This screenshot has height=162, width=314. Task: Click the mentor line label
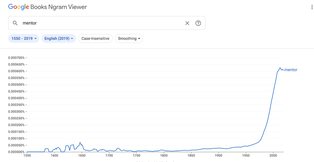tap(291, 70)
